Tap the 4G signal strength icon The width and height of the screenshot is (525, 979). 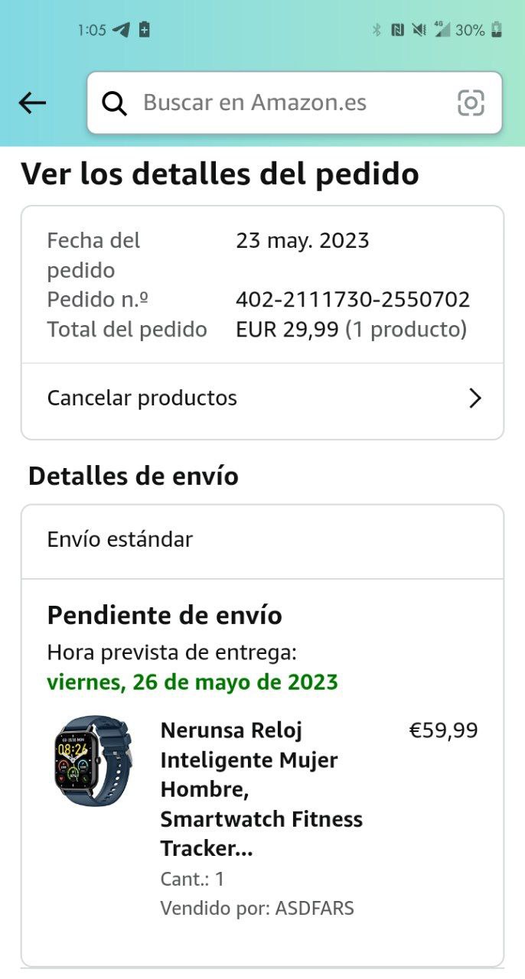click(x=442, y=30)
